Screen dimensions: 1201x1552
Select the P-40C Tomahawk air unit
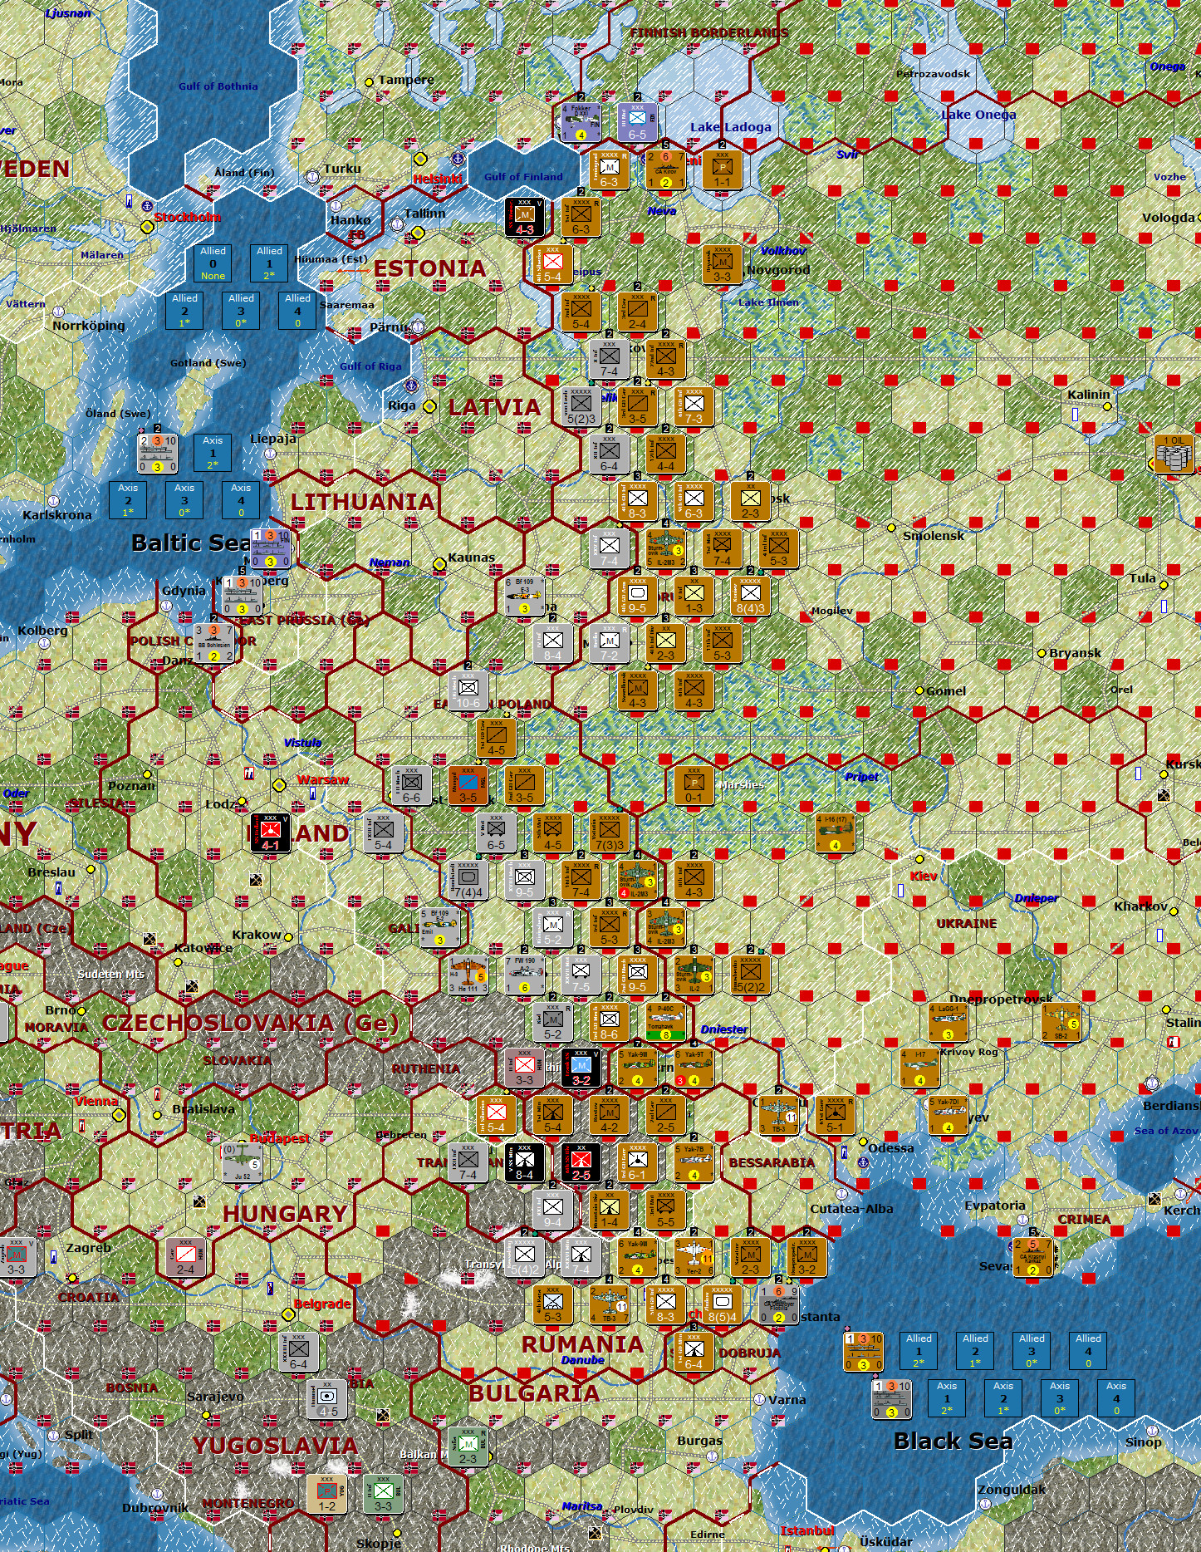tap(665, 1022)
